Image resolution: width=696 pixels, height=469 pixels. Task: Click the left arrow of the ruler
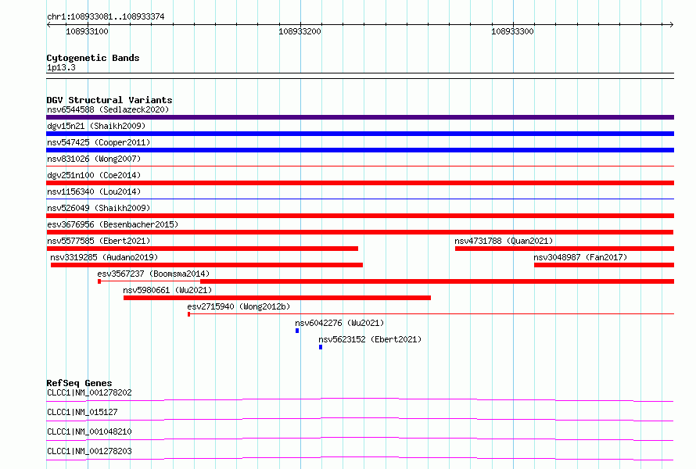click(x=48, y=25)
